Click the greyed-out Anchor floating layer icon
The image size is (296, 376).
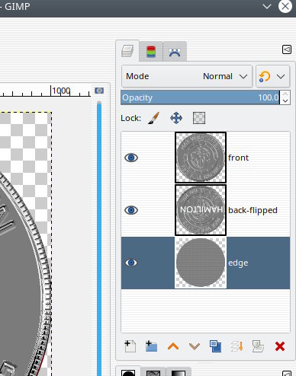point(237,346)
